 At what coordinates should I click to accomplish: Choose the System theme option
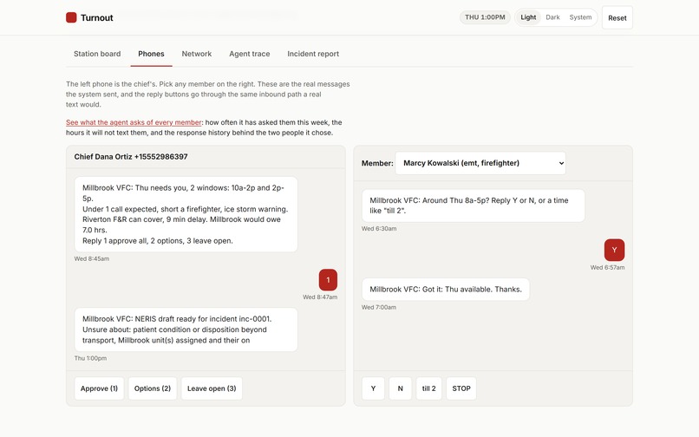point(580,17)
